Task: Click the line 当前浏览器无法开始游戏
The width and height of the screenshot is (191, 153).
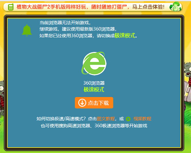Action: (65, 23)
